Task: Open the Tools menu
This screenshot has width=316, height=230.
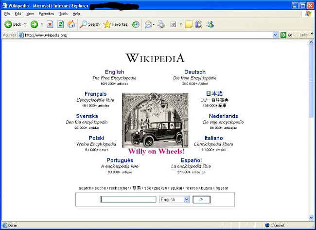Action: pyautogui.click(x=64, y=14)
